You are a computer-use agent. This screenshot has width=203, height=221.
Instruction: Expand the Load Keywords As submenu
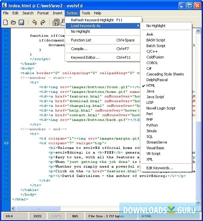pyautogui.click(x=103, y=26)
